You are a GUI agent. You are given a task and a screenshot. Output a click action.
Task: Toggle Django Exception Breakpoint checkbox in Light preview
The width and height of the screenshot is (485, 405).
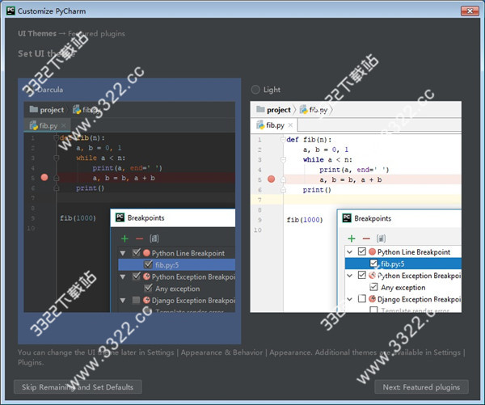[x=362, y=299]
